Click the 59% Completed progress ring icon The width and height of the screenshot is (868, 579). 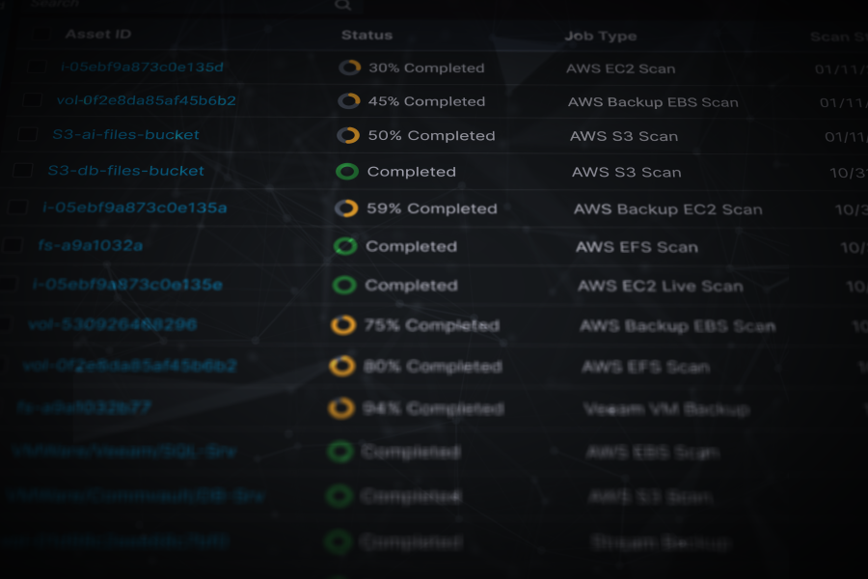[346, 208]
